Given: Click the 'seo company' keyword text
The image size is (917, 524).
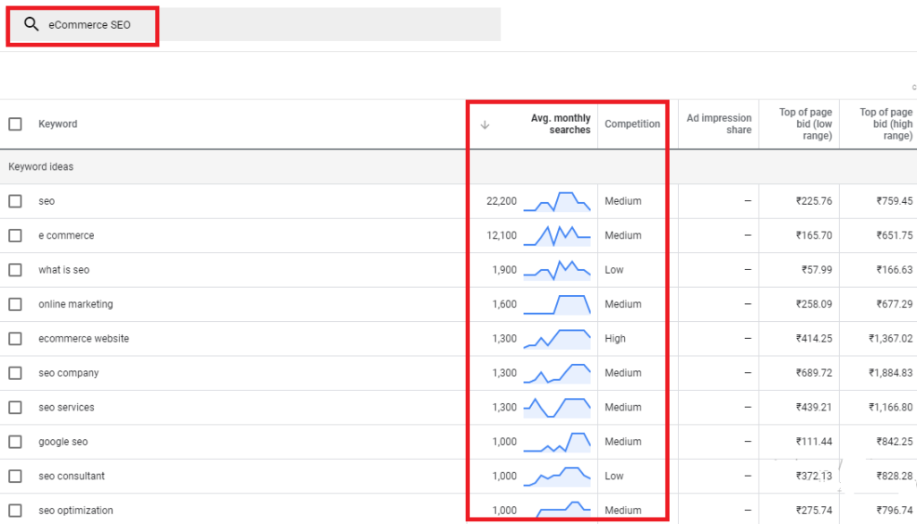Looking at the screenshot, I should [x=68, y=373].
